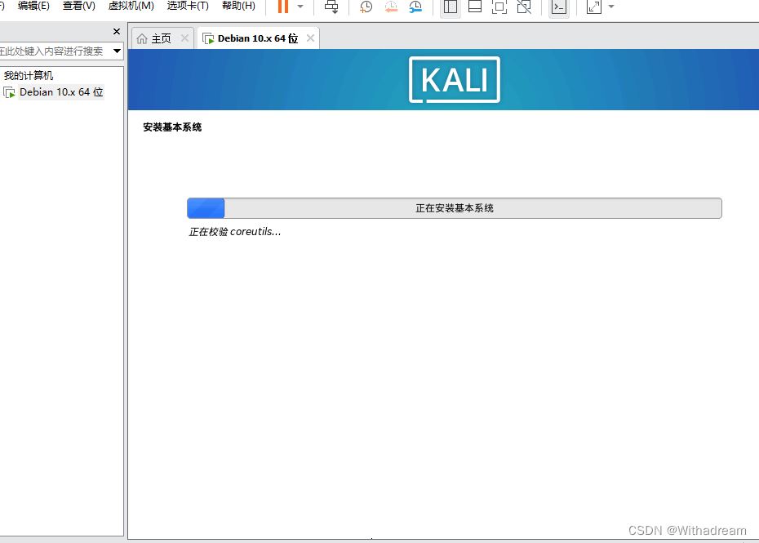Click the stretch guest display icon

[594, 7]
